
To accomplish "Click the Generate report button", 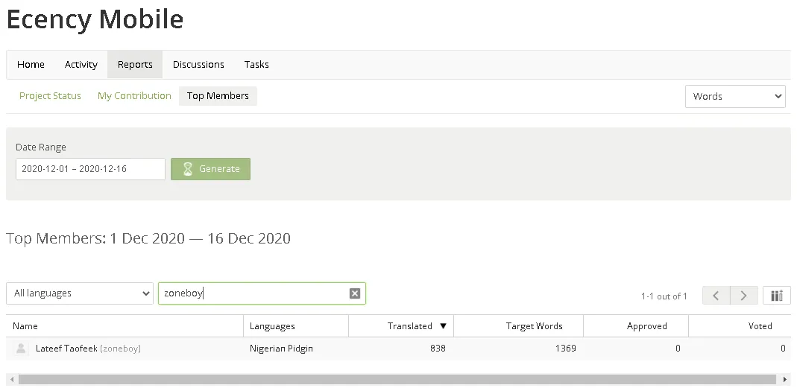I will pyautogui.click(x=210, y=169).
